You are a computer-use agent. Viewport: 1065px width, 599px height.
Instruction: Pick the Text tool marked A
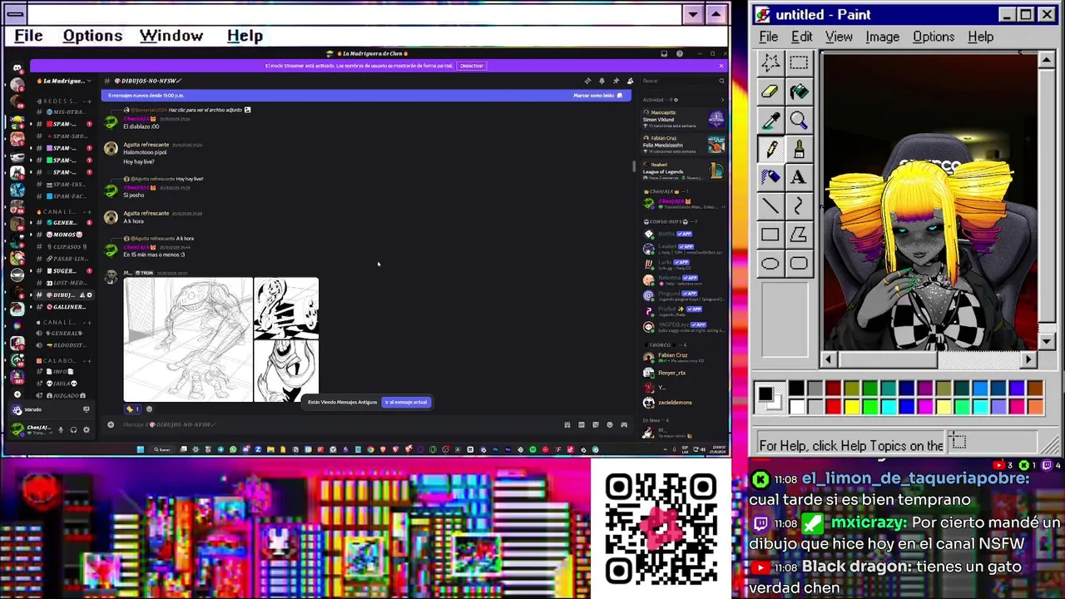799,177
